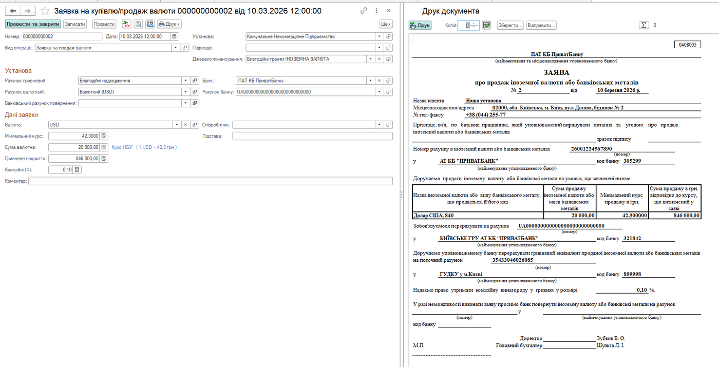Expand the Банківський рахунок повернення dropdown
The image size is (719, 367).
click(185, 103)
